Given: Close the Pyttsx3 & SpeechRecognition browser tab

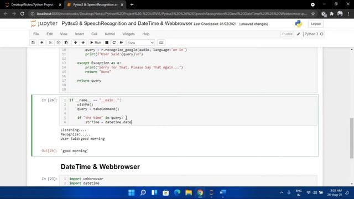Looking at the screenshot, I should click(122, 4).
